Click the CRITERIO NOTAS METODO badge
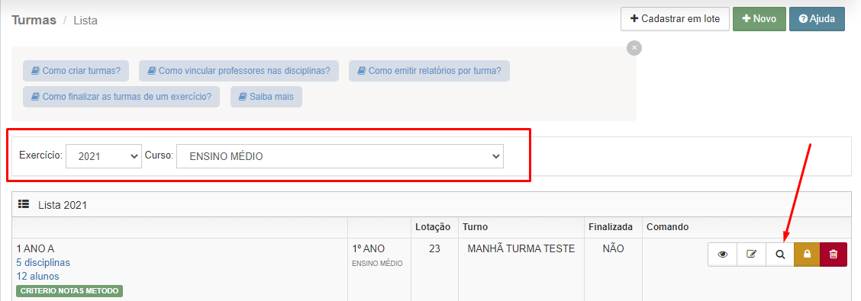This screenshot has width=861, height=301. coord(69,290)
